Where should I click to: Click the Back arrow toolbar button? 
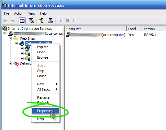5,21
